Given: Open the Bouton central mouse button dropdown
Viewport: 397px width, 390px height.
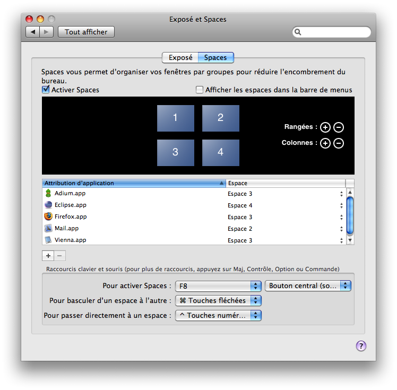Looking at the screenshot, I should [x=308, y=285].
